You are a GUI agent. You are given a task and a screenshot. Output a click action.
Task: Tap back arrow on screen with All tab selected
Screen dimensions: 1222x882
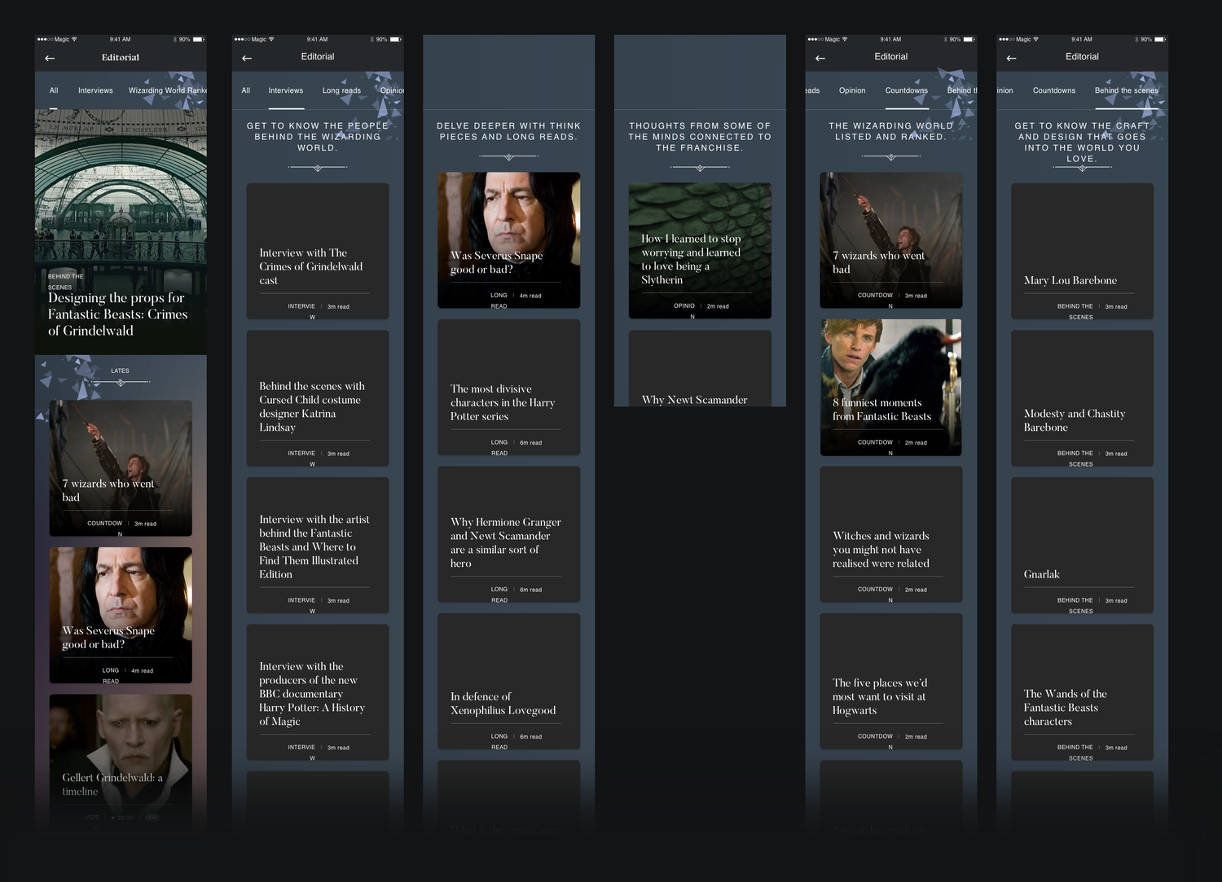(50, 59)
